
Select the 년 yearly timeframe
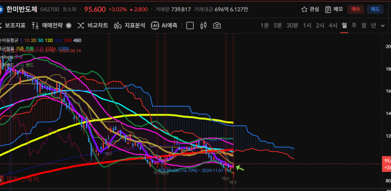[x=373, y=25]
